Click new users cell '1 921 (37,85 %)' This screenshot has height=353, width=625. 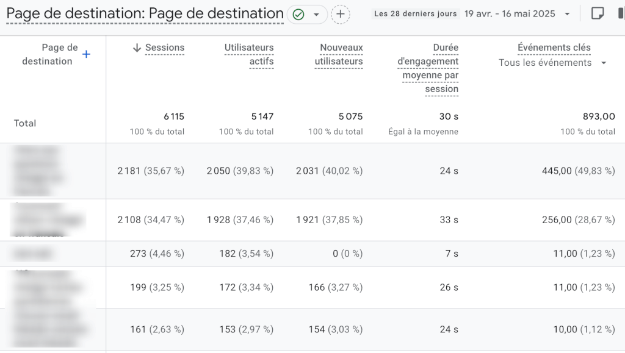point(329,220)
